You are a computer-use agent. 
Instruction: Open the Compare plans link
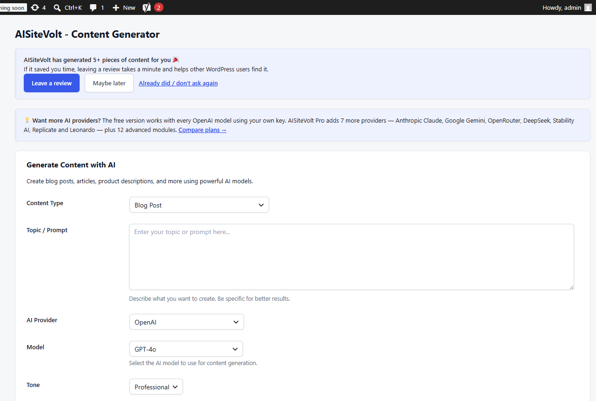(x=203, y=130)
